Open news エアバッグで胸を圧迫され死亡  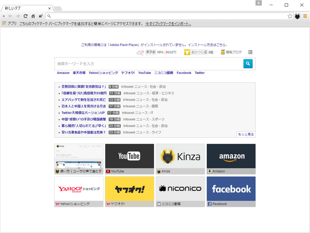point(84,100)
